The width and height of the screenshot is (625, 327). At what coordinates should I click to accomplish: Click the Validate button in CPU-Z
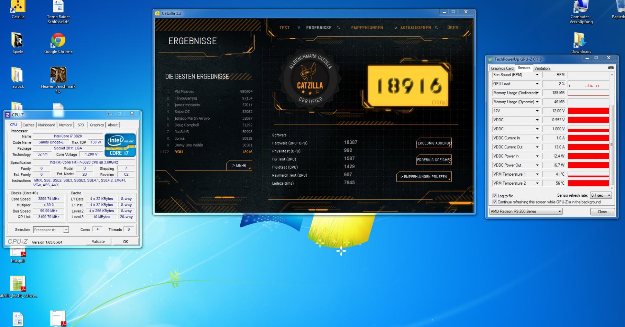click(98, 242)
